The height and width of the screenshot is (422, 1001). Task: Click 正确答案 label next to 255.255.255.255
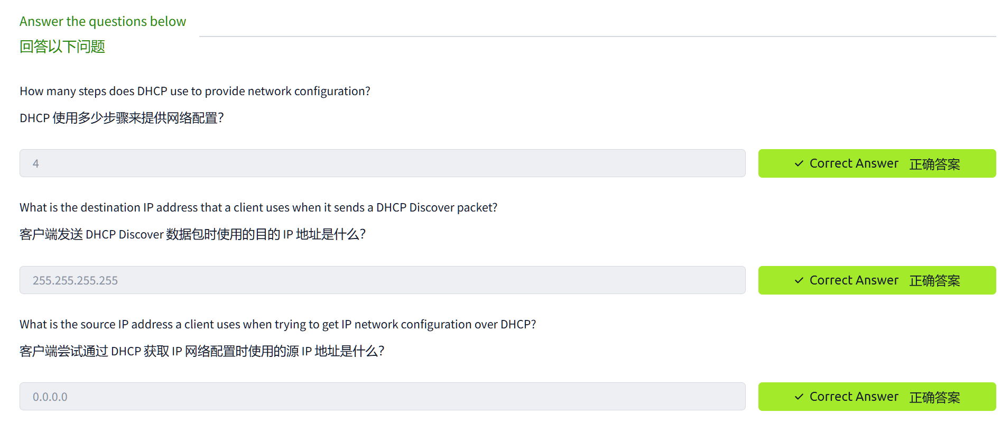[934, 281]
